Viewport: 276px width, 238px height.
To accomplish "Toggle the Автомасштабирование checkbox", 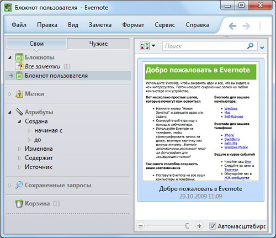I will [x=213, y=226].
